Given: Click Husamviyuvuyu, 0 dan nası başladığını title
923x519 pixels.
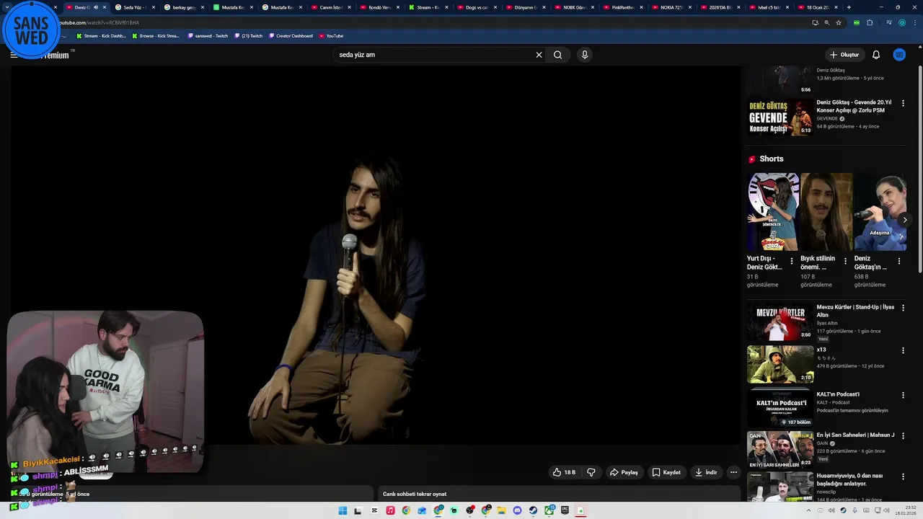Looking at the screenshot, I should 849,479.
